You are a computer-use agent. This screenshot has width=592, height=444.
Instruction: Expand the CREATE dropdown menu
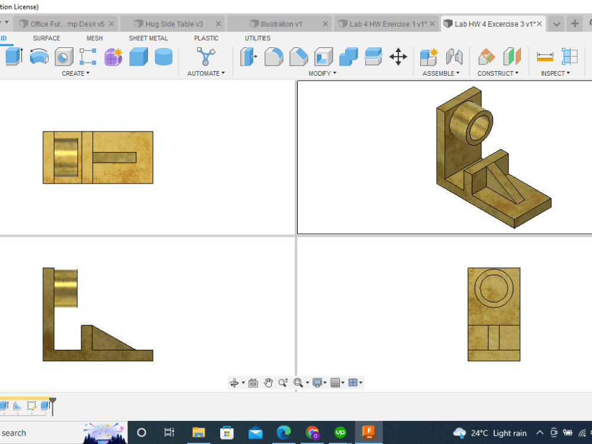(x=76, y=73)
